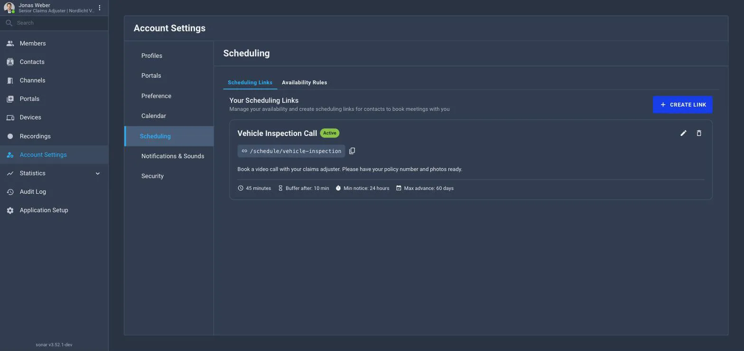Click the Members people icon in sidebar
The image size is (744, 351).
click(x=10, y=44)
